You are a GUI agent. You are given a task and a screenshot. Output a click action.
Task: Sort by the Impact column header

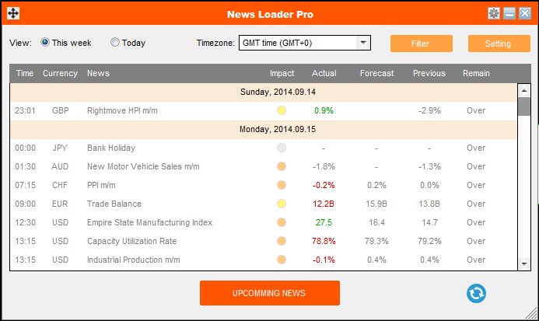282,74
